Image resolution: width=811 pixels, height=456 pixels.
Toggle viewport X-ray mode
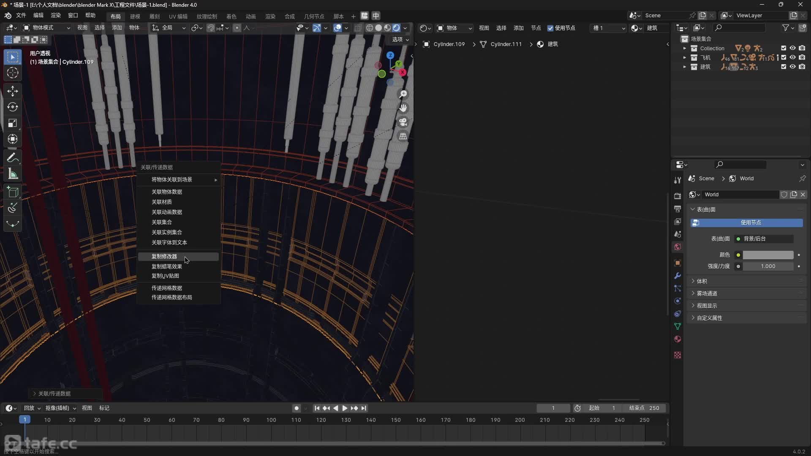[x=358, y=28]
